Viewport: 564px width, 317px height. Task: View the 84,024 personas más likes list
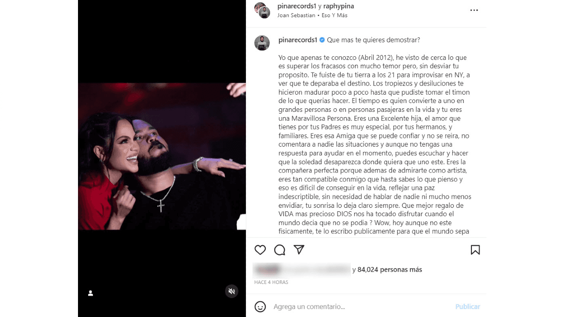(x=390, y=269)
